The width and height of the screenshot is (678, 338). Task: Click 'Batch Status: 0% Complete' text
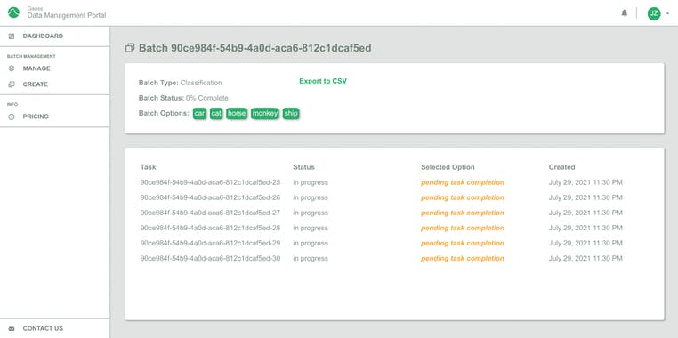[x=183, y=98]
